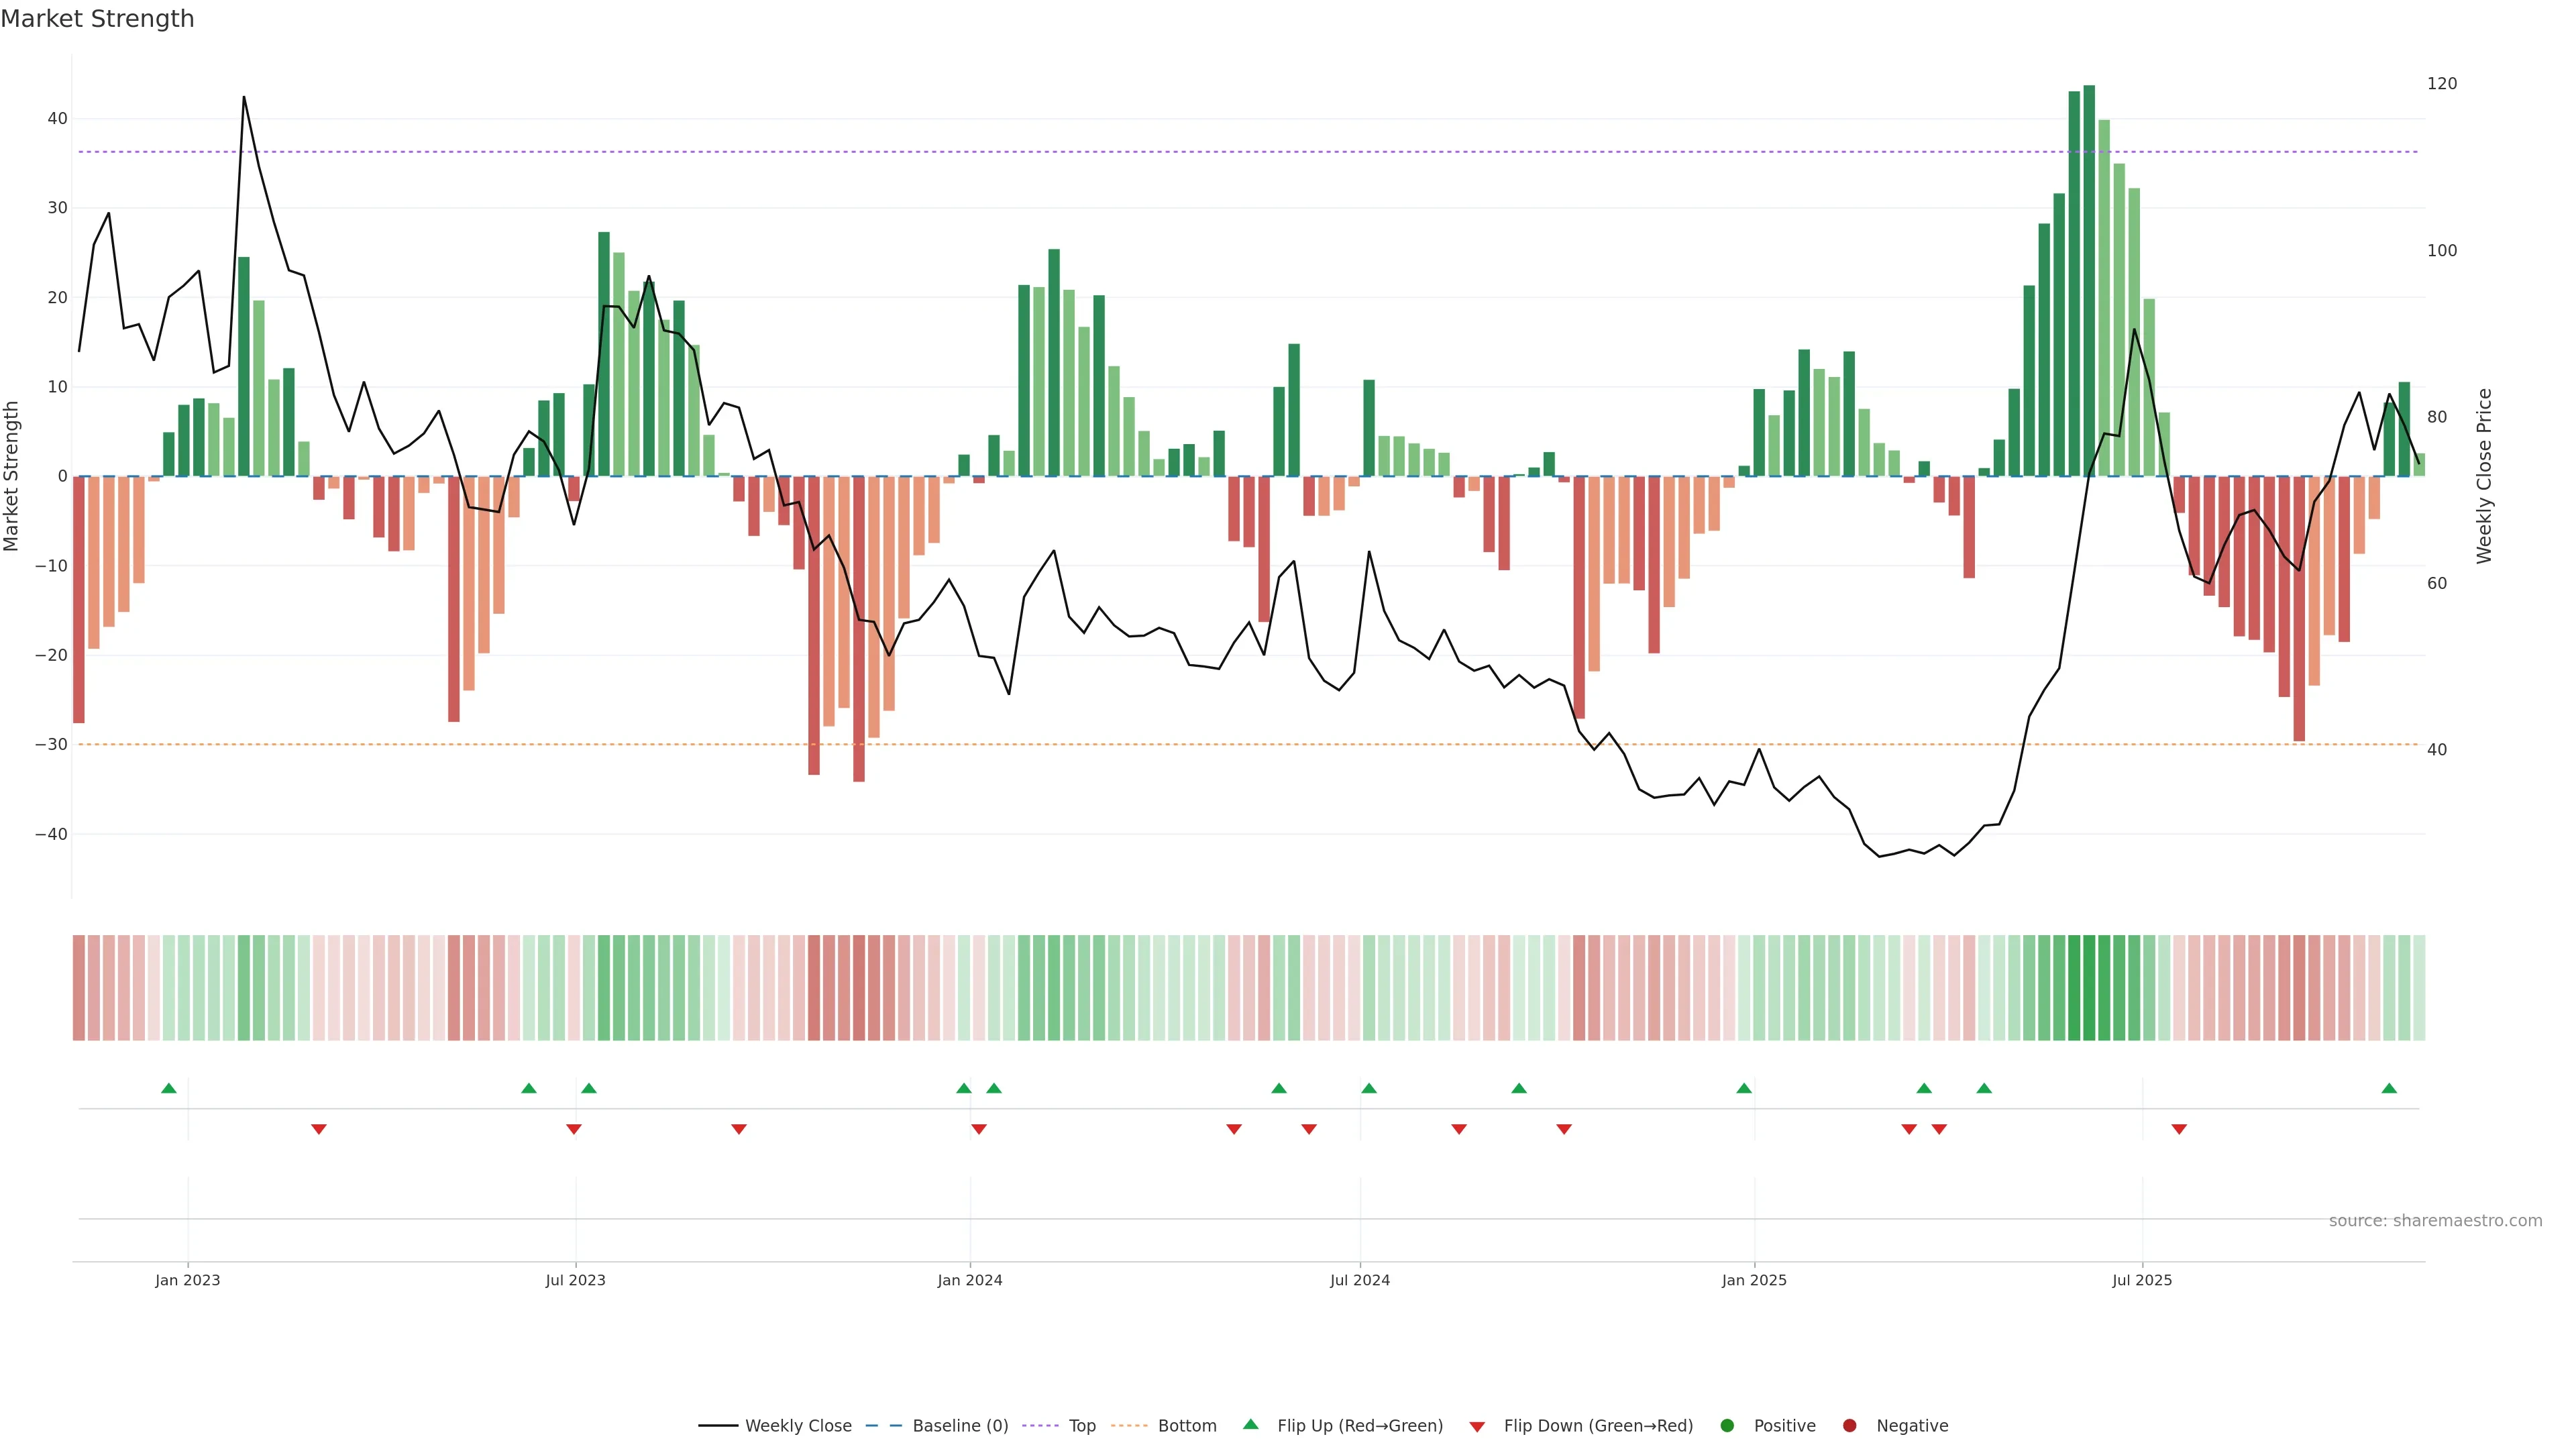Click the first green flip-up triangle before Jan 2023
The width and height of the screenshot is (2576, 1449).
point(169,1088)
